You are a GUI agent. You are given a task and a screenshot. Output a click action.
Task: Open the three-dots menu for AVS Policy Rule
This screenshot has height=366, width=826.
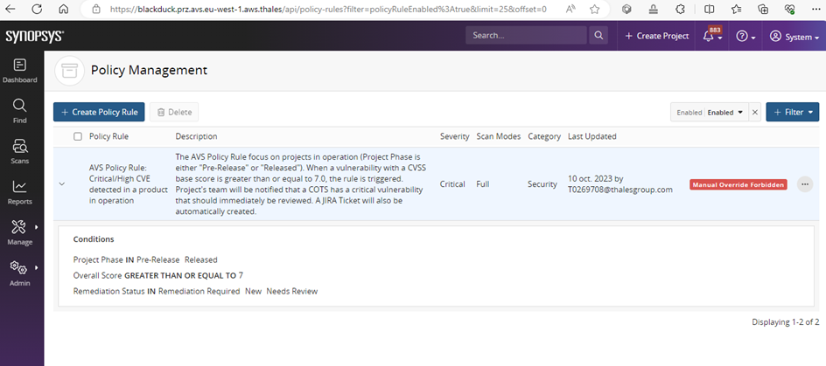[804, 184]
